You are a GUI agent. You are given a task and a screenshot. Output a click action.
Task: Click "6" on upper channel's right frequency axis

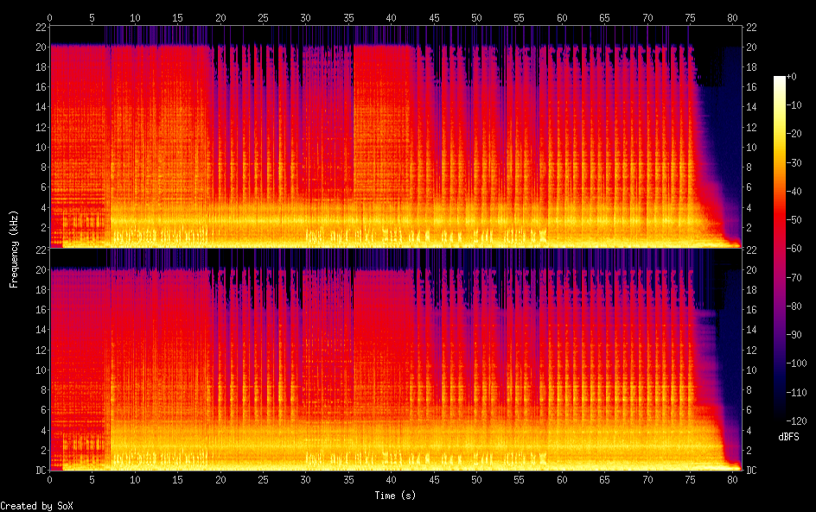[x=749, y=187]
